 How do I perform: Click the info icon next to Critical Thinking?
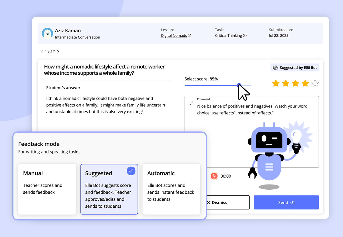tap(245, 36)
